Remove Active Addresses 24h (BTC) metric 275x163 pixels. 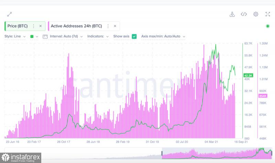[115, 26]
